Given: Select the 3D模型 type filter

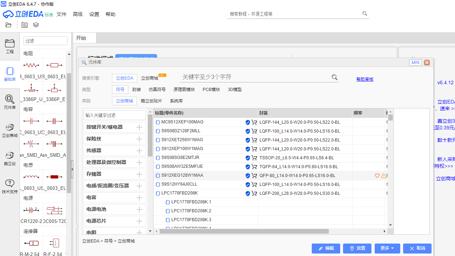Looking at the screenshot, I should coord(235,90).
